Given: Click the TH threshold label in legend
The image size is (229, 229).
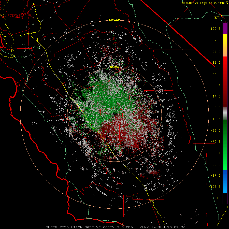Looking at the screenshot, I should 219,198.
